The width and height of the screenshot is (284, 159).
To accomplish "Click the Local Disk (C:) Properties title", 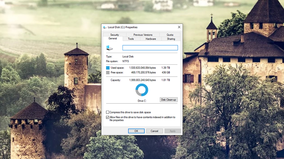I will click(x=122, y=27).
